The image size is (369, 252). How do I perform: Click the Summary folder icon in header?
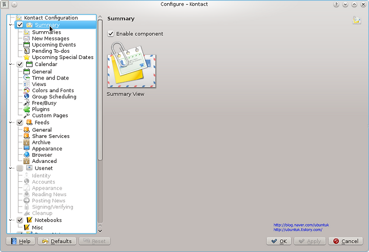coord(357,20)
